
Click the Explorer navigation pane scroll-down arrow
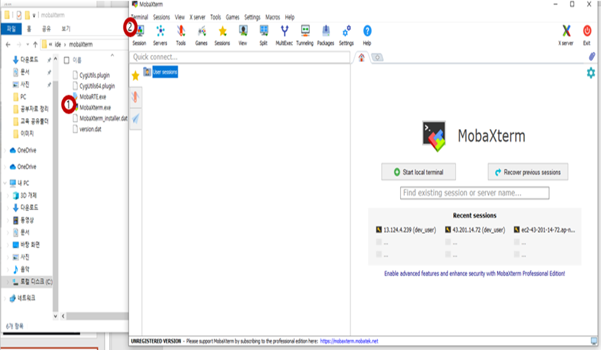56,316
